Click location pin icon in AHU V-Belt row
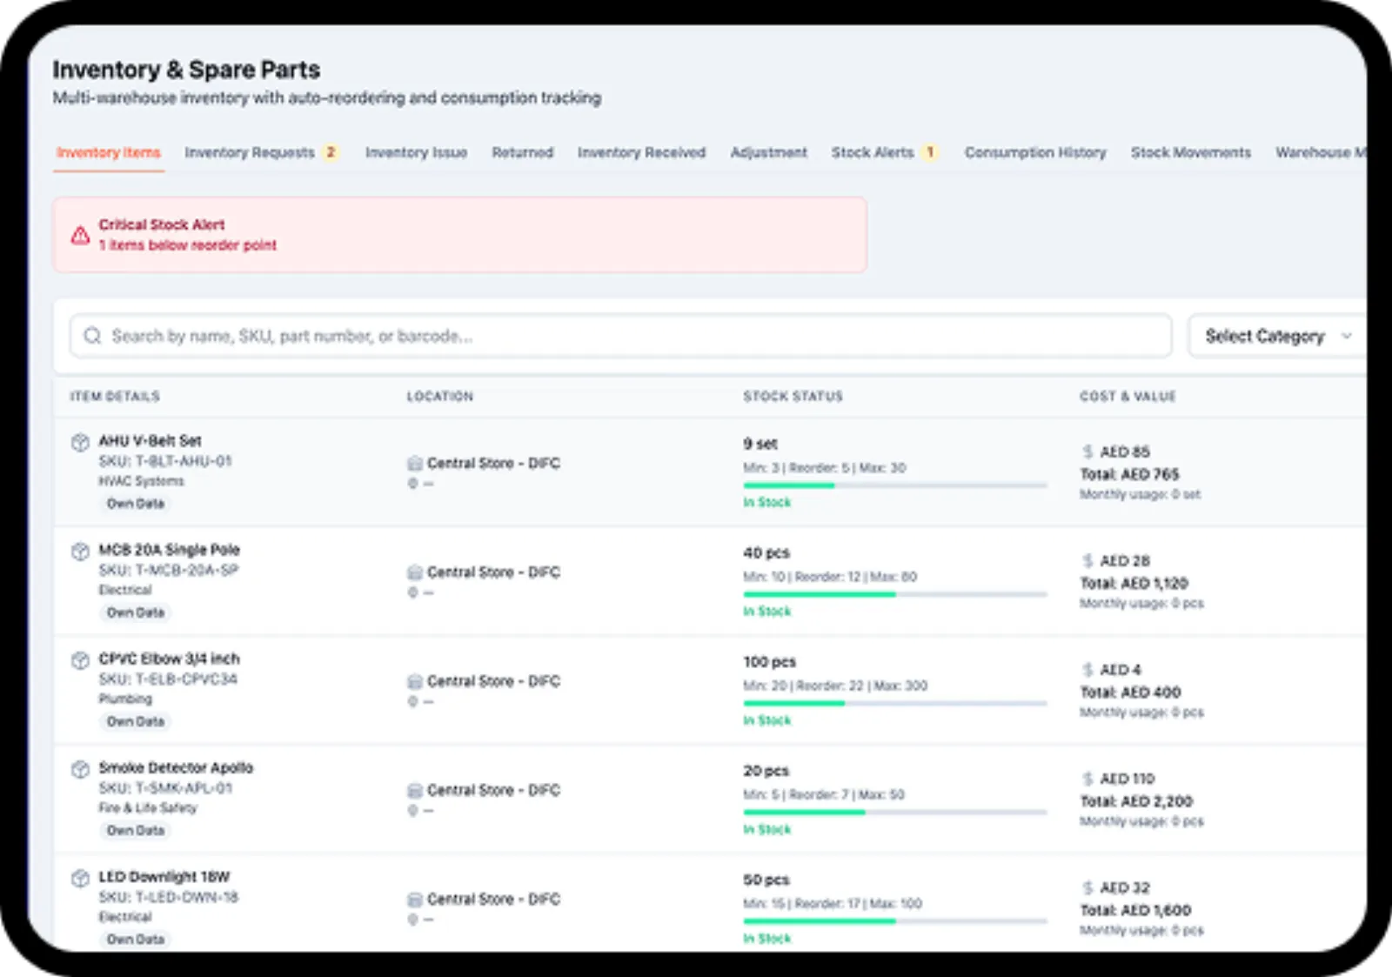 pyautogui.click(x=413, y=484)
